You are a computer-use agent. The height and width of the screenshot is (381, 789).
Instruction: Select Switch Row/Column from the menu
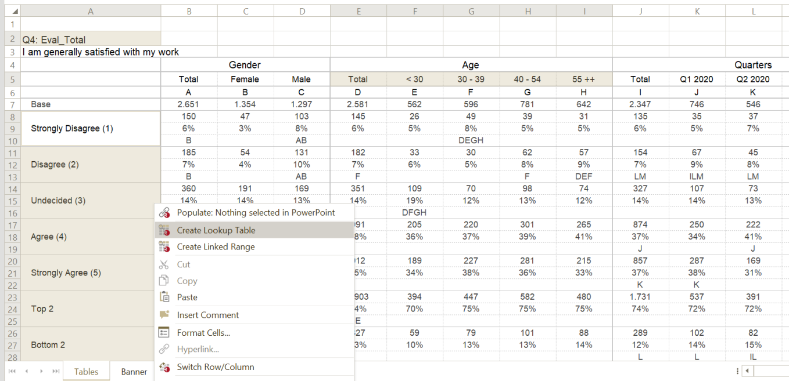(215, 367)
